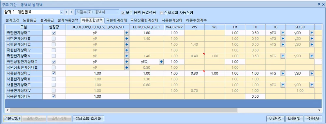Click 사용한계상태 V row header
The image size is (326, 124).
pos(24,96)
